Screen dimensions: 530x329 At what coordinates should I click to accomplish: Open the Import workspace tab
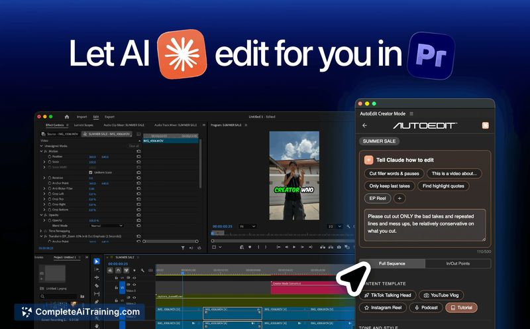81,117
